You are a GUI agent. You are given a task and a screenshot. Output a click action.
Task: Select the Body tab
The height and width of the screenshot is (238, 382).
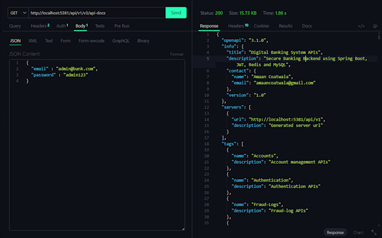[81, 26]
